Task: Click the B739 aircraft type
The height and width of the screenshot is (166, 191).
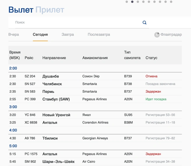Action: (128, 76)
